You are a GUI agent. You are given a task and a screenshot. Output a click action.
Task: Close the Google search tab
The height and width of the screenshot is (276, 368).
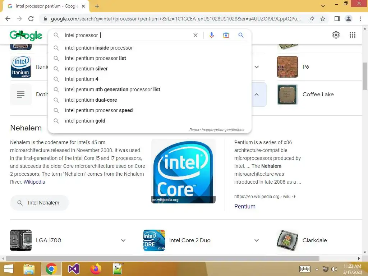tap(83, 6)
